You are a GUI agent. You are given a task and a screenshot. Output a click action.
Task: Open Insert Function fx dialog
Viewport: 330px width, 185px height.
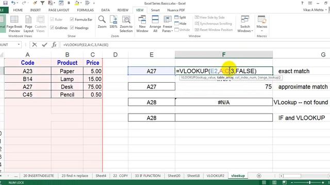click(54, 45)
